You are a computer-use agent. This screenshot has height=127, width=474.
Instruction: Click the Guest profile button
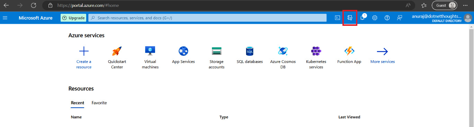(x=444, y=6)
